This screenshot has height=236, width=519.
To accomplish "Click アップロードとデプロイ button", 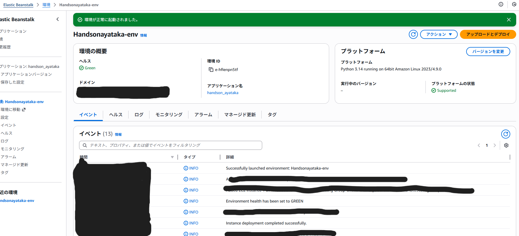I will [x=488, y=34].
